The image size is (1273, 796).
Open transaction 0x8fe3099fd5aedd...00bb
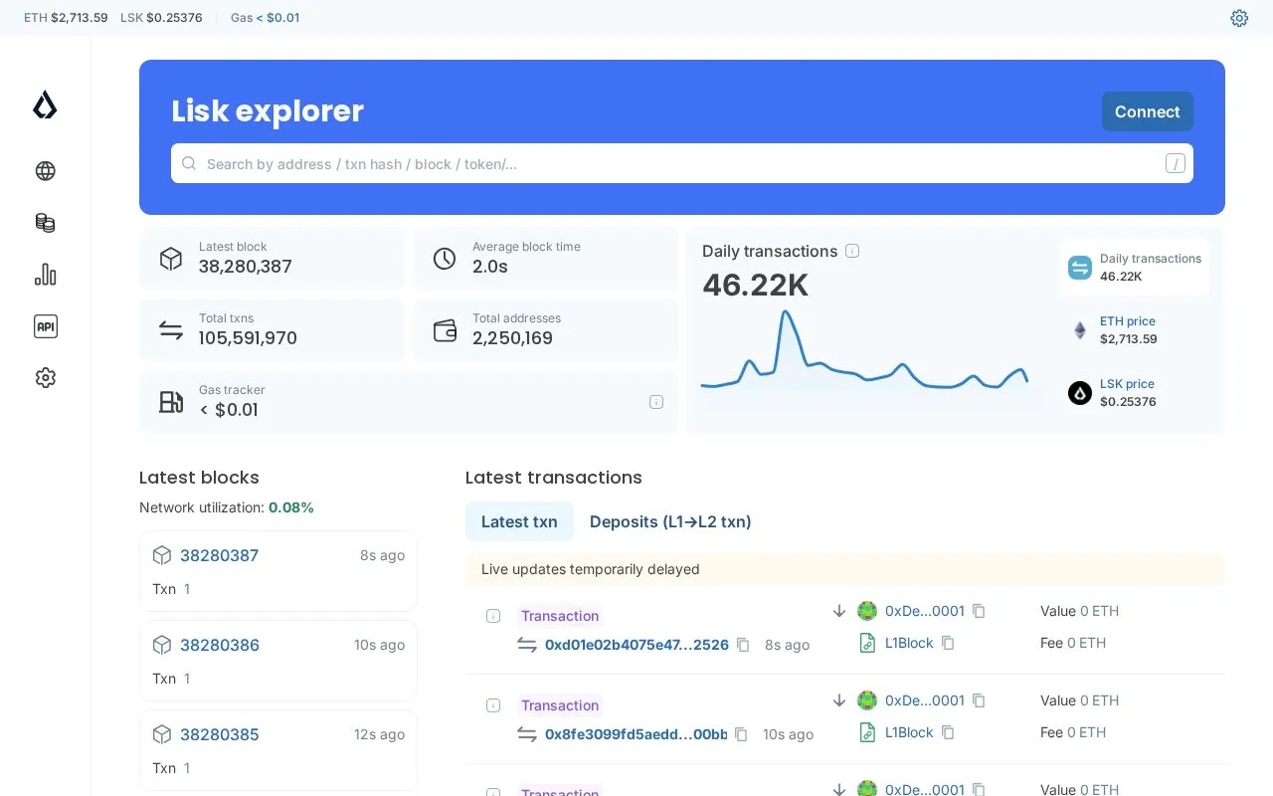(636, 734)
